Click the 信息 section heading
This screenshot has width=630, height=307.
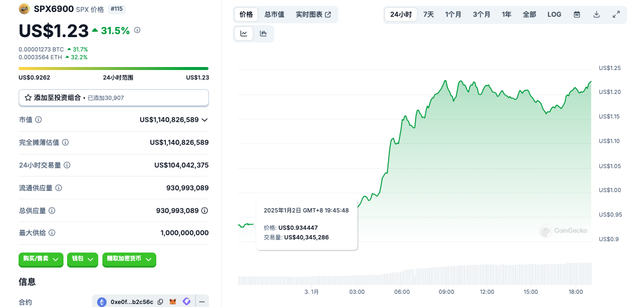coord(28,282)
